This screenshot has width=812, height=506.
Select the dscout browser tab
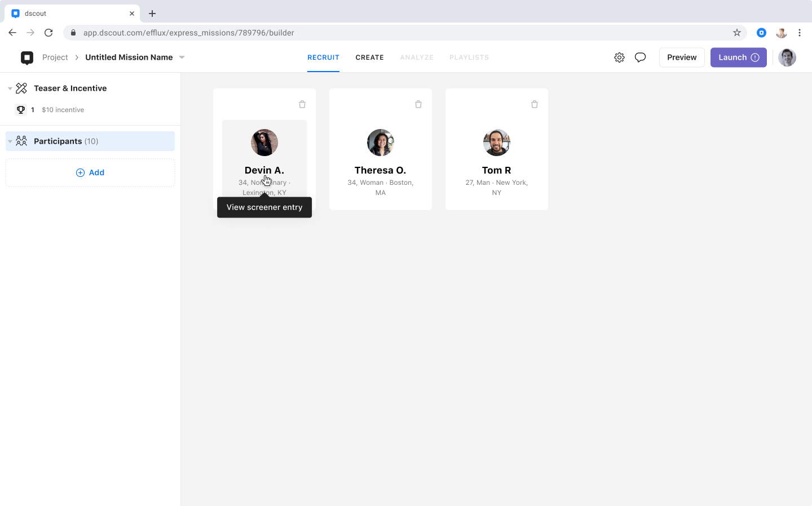(72, 14)
